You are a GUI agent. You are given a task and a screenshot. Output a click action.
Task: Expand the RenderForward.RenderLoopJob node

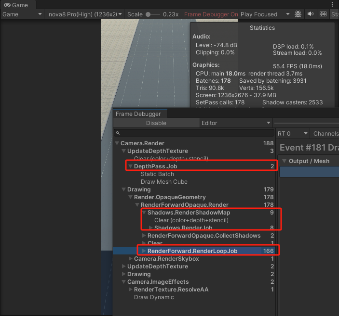pyautogui.click(x=144, y=251)
